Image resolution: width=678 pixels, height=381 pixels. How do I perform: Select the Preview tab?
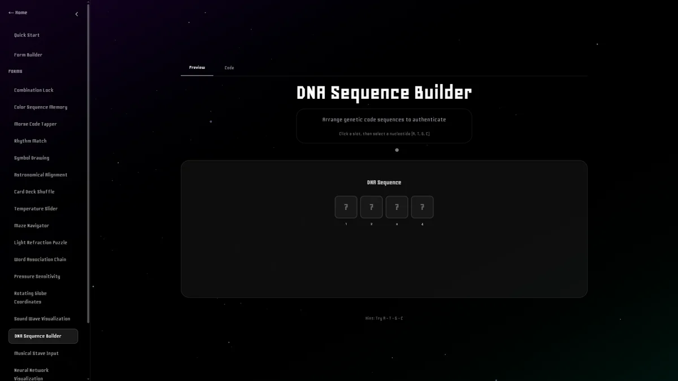click(197, 67)
